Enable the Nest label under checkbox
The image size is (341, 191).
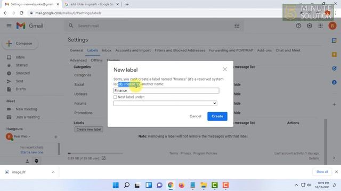click(115, 97)
